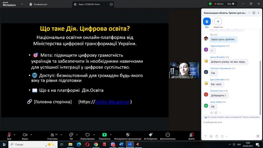Click the green Share screen icon
The height and width of the screenshot is (148, 263).
tap(104, 135)
